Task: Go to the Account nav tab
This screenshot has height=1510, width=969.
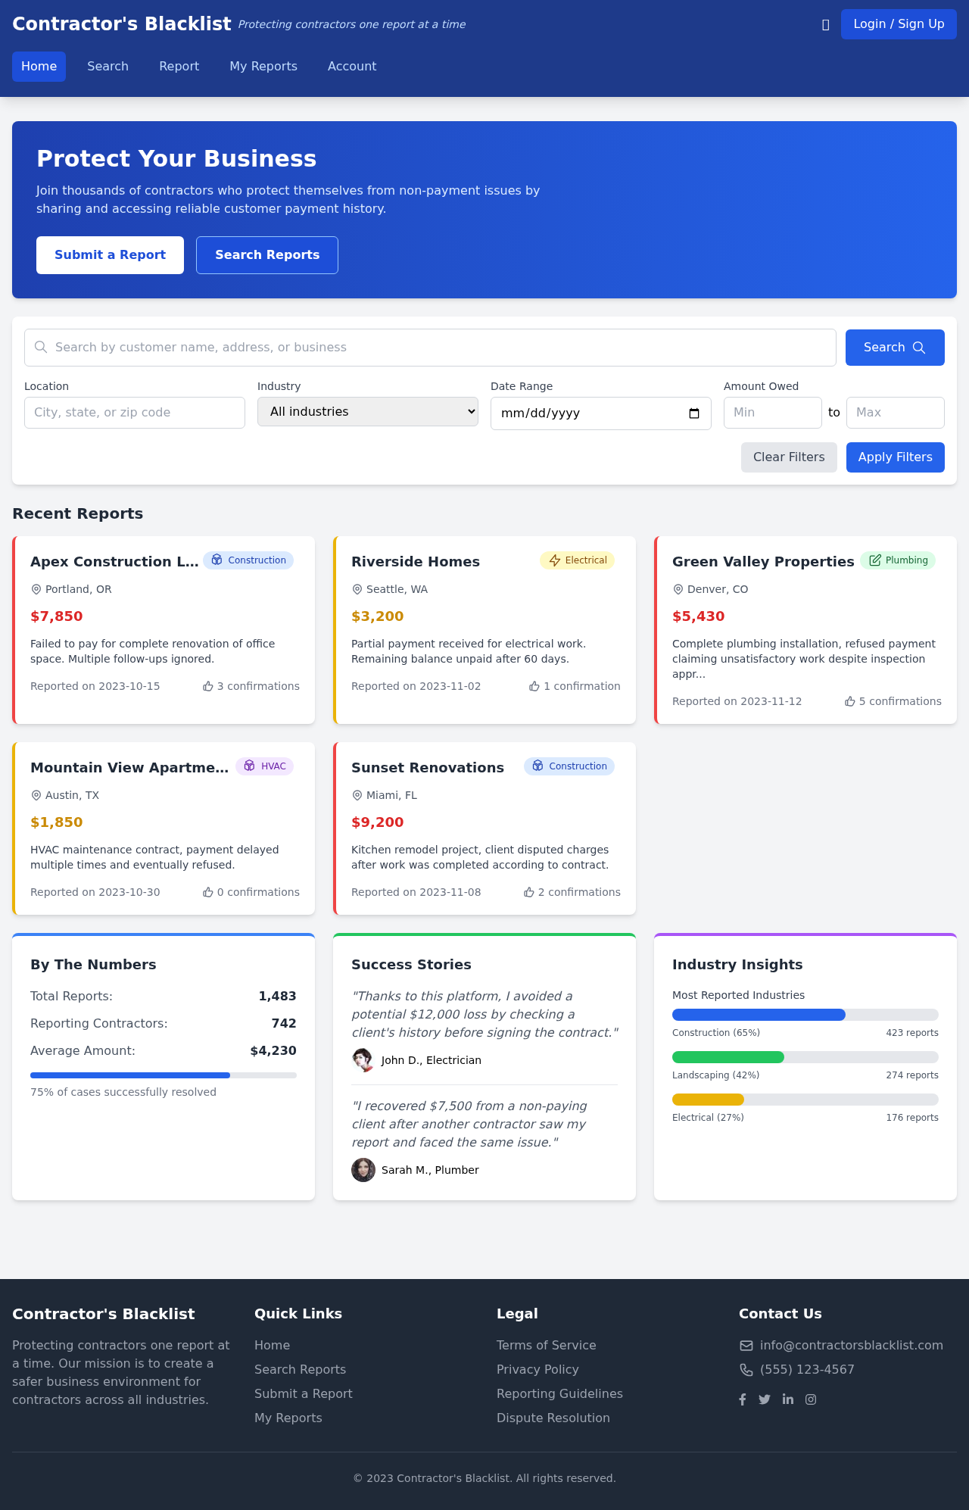Action: [352, 67]
